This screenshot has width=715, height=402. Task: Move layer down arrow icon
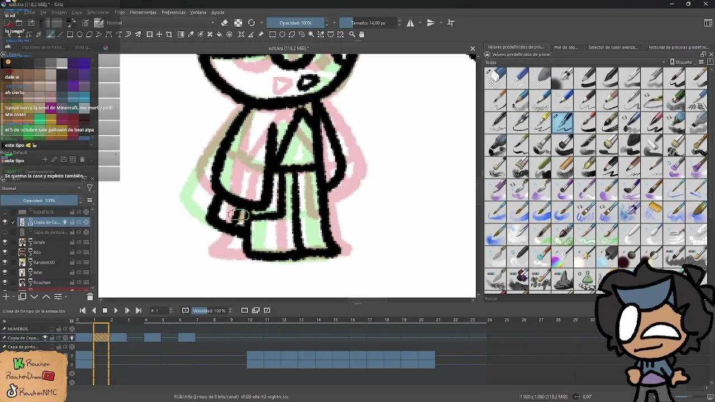point(34,296)
